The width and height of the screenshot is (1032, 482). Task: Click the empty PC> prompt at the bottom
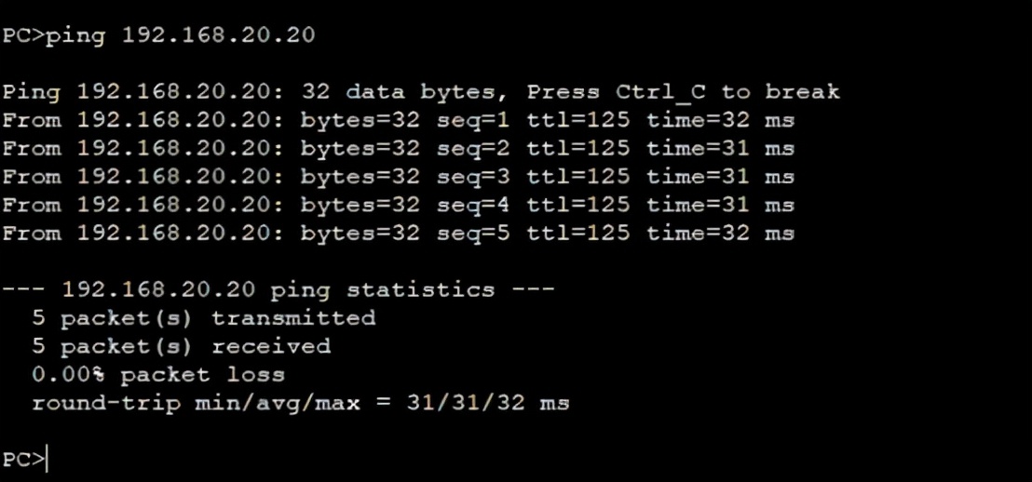click(x=24, y=459)
